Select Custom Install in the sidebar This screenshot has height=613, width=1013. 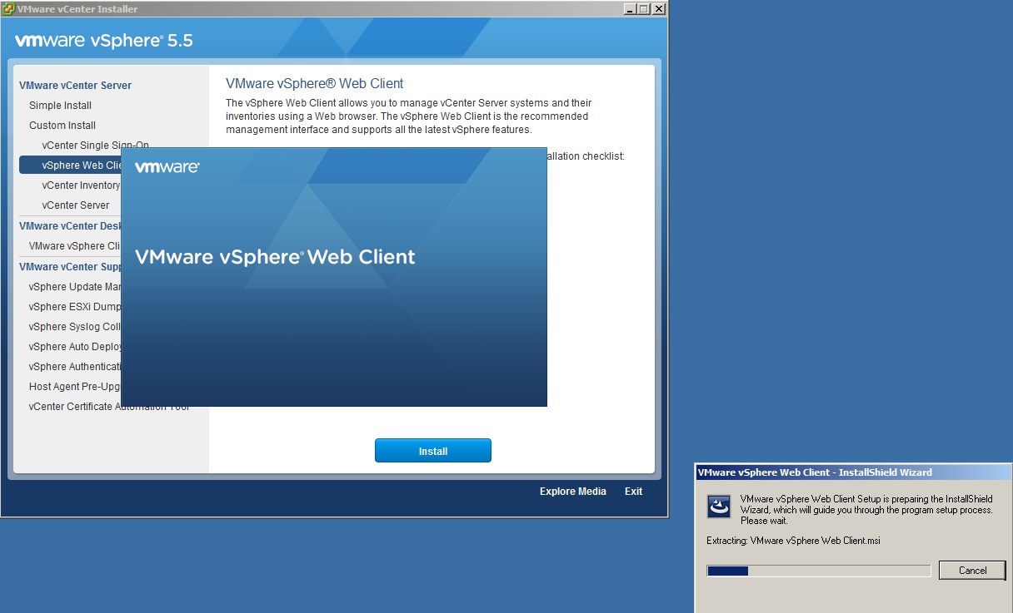coord(62,126)
